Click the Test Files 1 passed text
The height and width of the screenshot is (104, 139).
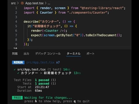(x=35, y=80)
